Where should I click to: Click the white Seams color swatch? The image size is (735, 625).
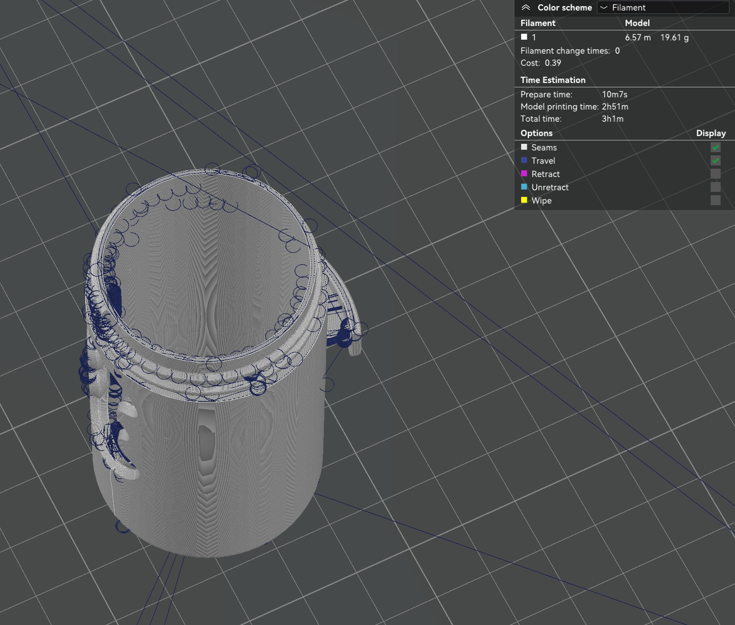point(524,147)
